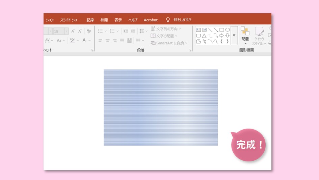Increase font size with larger A
The width and height of the screenshot is (319, 180).
tap(73, 31)
